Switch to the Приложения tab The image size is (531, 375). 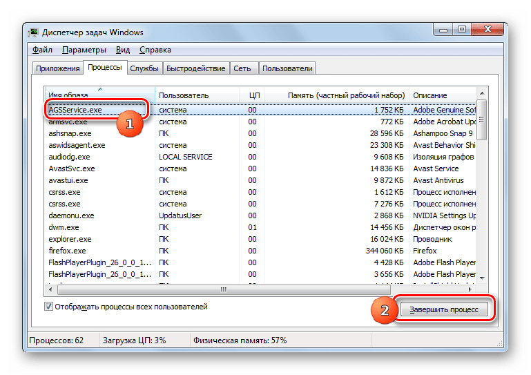point(58,68)
